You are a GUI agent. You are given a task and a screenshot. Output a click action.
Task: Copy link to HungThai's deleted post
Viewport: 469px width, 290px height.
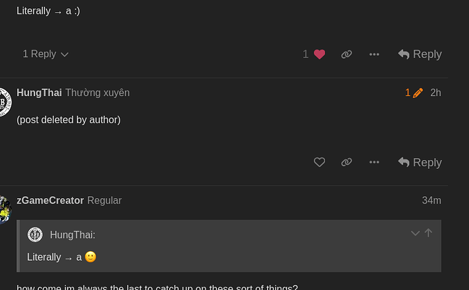(347, 162)
